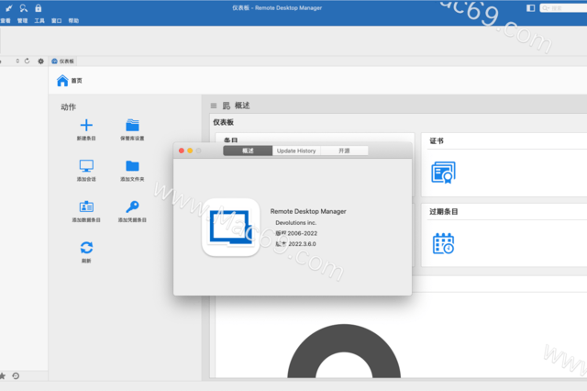
Task: Click Add Data Entry (添加数据条目) ID card icon
Action: pos(86,207)
